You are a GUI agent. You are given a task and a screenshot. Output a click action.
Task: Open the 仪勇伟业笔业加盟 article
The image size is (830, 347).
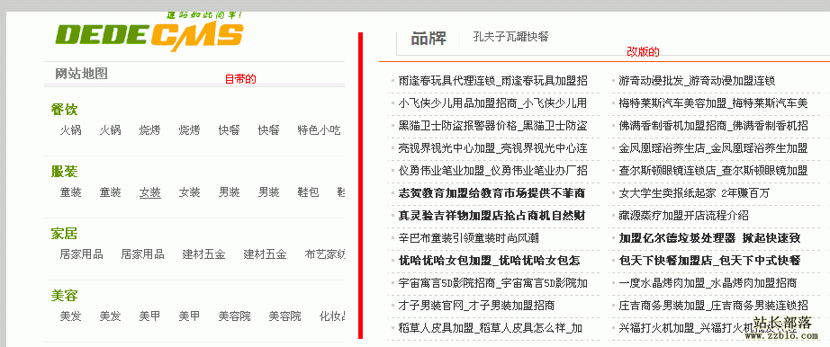click(492, 171)
